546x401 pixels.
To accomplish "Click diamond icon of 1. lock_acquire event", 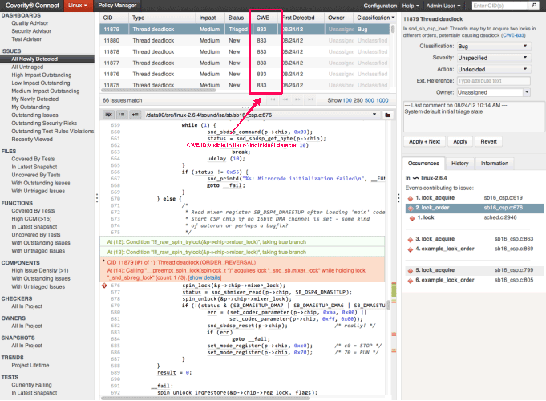I will coord(411,198).
